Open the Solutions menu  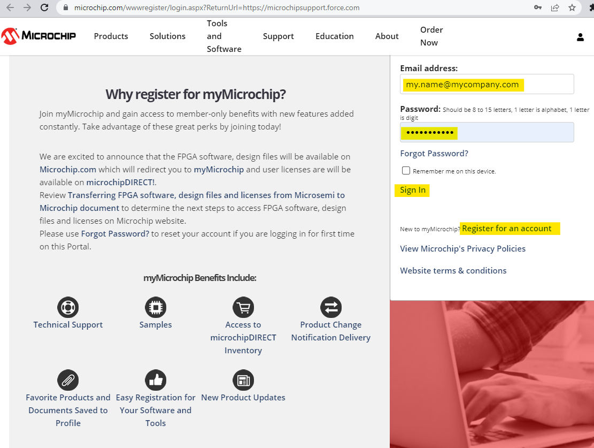point(167,36)
